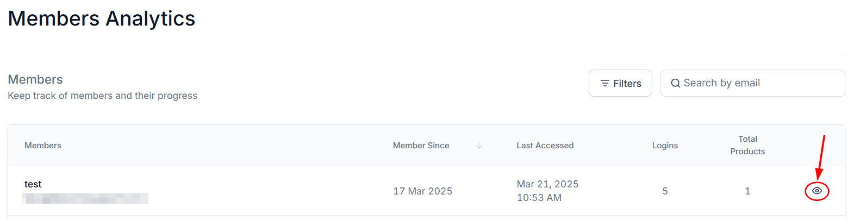Click the Members section heading
The image size is (854, 220).
point(35,79)
